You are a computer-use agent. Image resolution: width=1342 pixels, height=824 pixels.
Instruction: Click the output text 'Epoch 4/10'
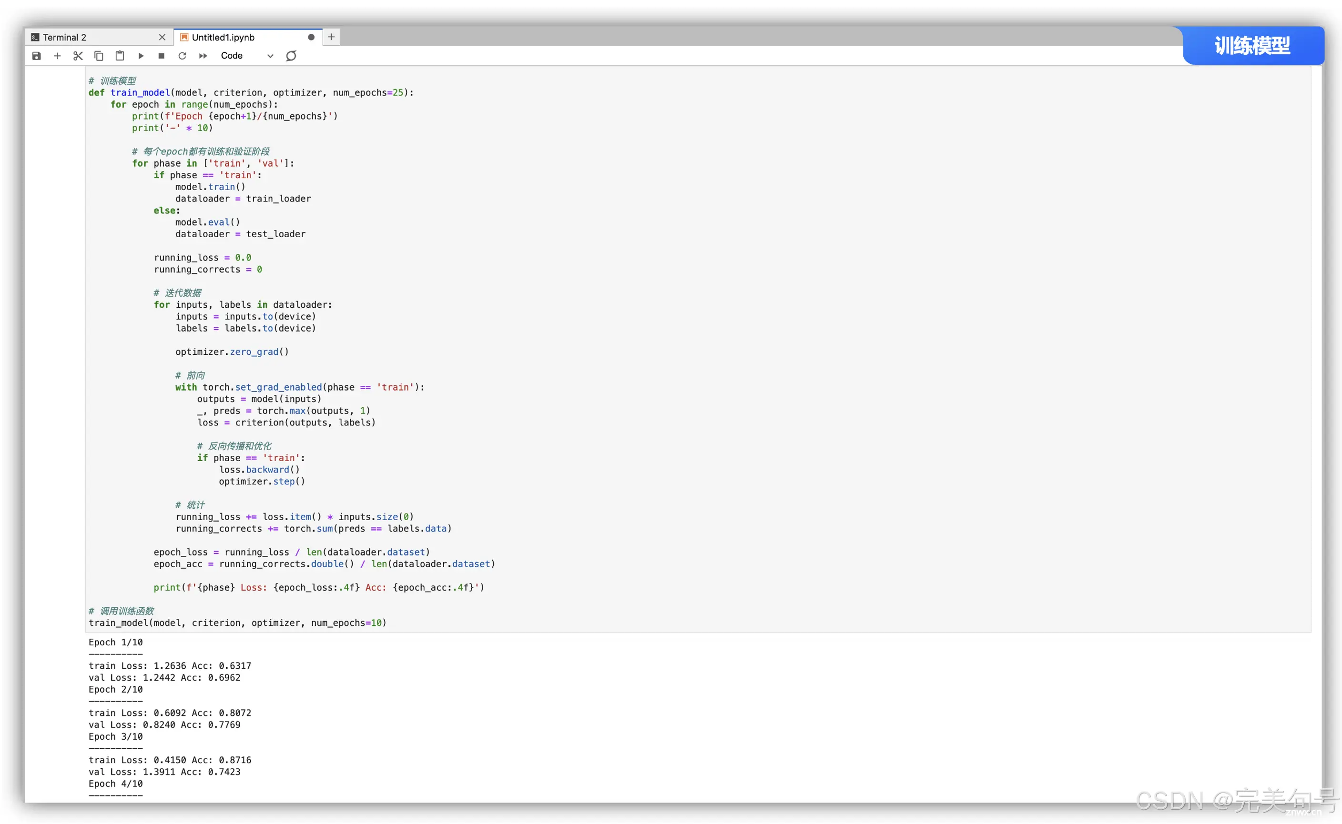pyautogui.click(x=116, y=784)
